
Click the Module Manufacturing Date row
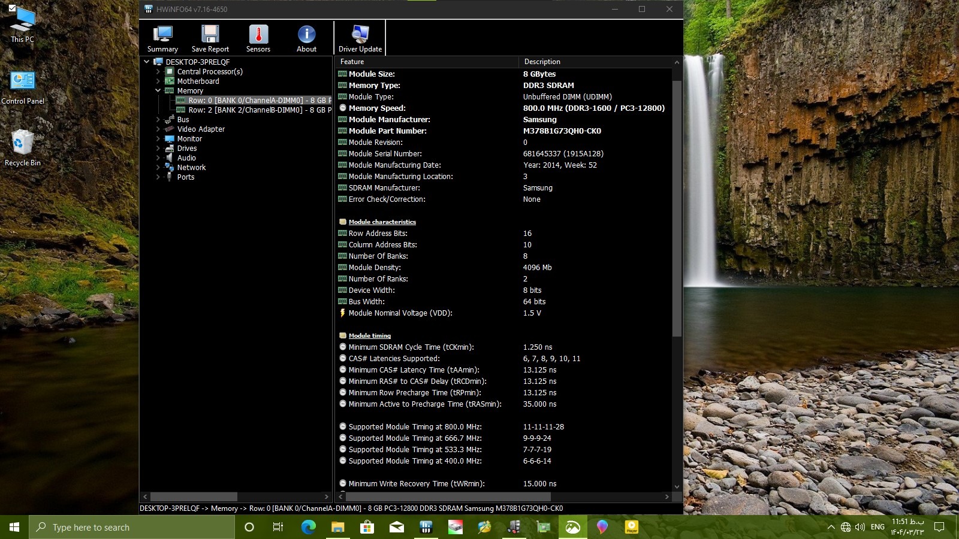click(503, 165)
